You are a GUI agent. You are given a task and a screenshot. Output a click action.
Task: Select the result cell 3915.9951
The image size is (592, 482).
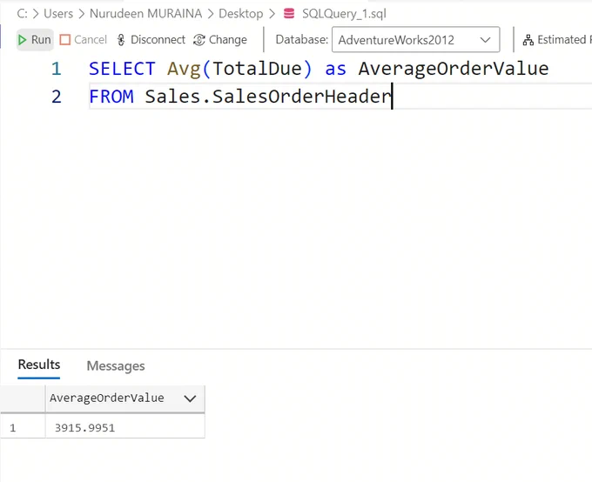click(x=125, y=428)
